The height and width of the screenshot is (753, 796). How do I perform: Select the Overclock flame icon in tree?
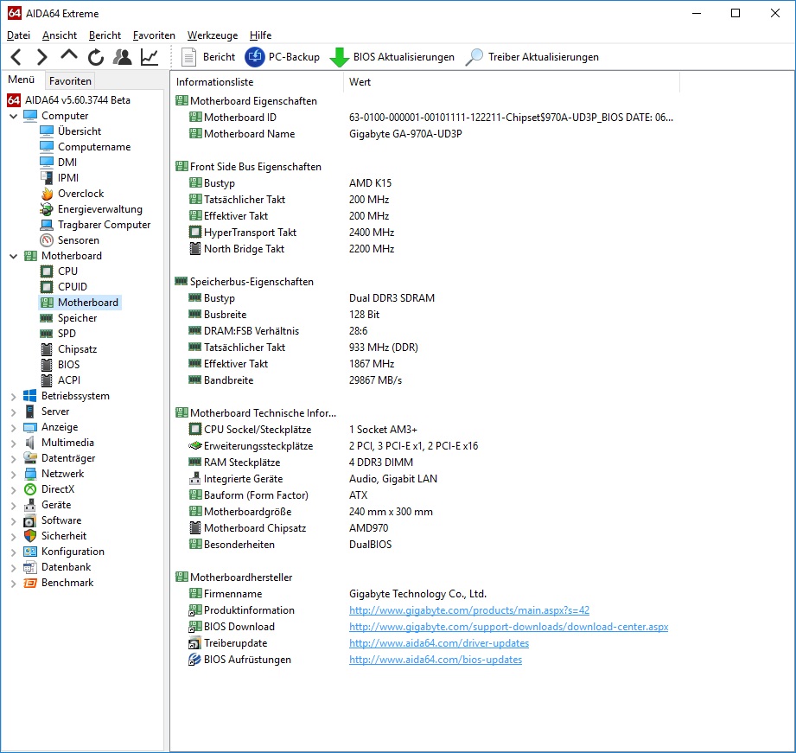47,194
